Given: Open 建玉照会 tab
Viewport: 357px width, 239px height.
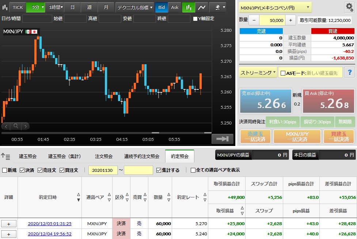Looking at the screenshot, I should (x=27, y=156).
